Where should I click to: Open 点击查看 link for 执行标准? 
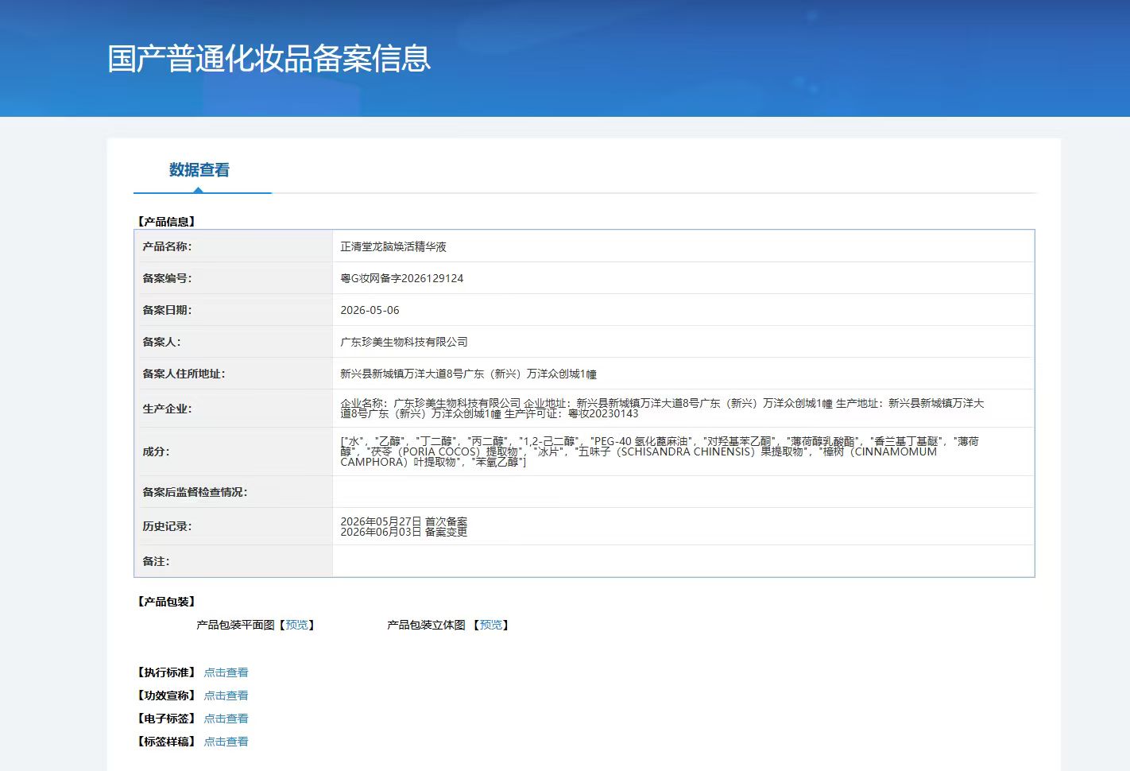pyautogui.click(x=226, y=672)
